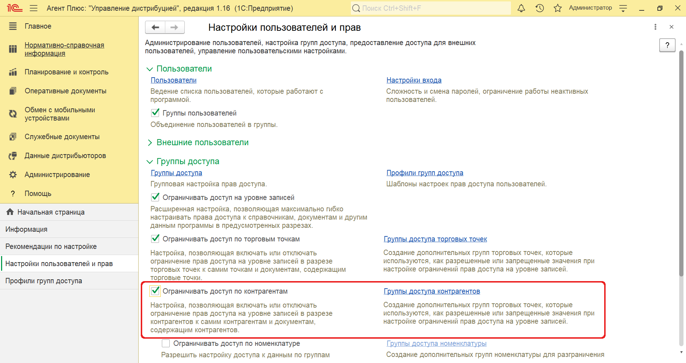
Task: Click the Помощь question icon in sidebar
Action: [13, 193]
